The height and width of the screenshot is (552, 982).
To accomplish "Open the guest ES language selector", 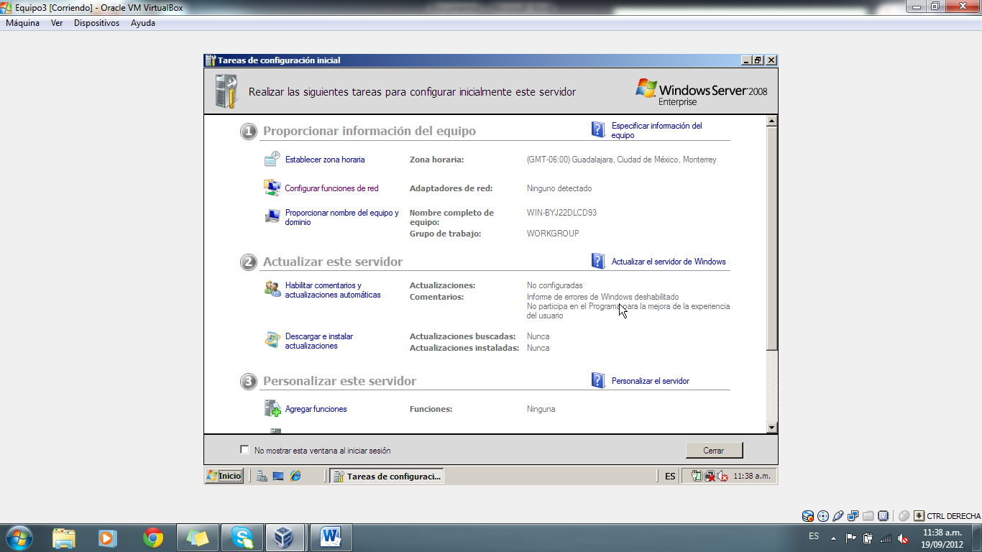I will tap(669, 476).
